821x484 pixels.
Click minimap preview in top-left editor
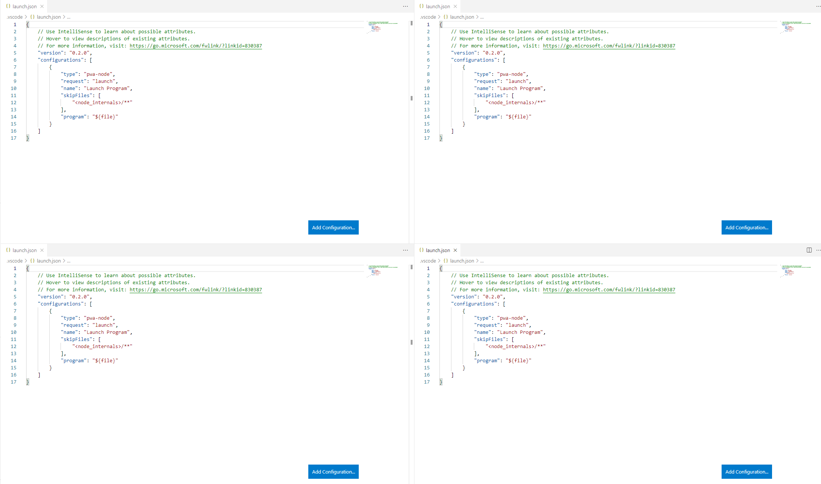[x=383, y=27]
